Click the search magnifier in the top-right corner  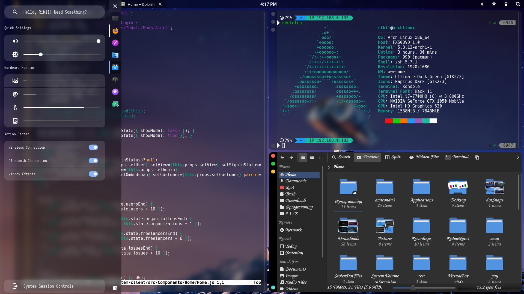(518, 4)
